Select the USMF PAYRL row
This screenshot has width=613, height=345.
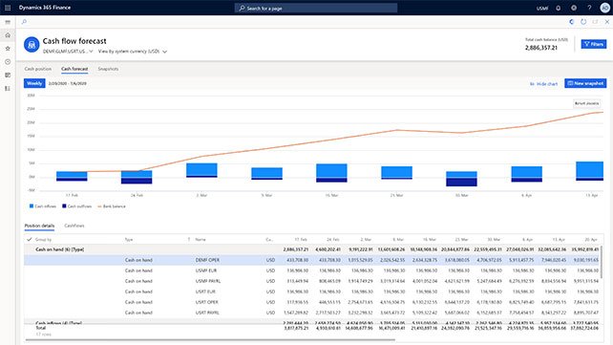(x=312, y=281)
